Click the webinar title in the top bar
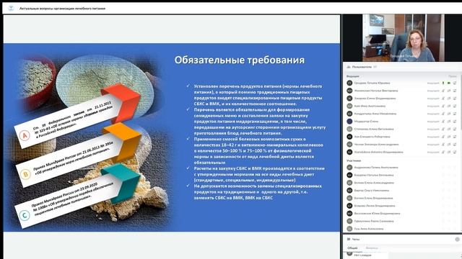Image resolution: width=462 pixels, height=259 pixels. tap(62, 9)
